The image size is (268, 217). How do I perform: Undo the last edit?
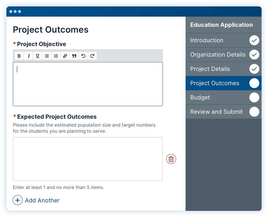click(x=83, y=56)
